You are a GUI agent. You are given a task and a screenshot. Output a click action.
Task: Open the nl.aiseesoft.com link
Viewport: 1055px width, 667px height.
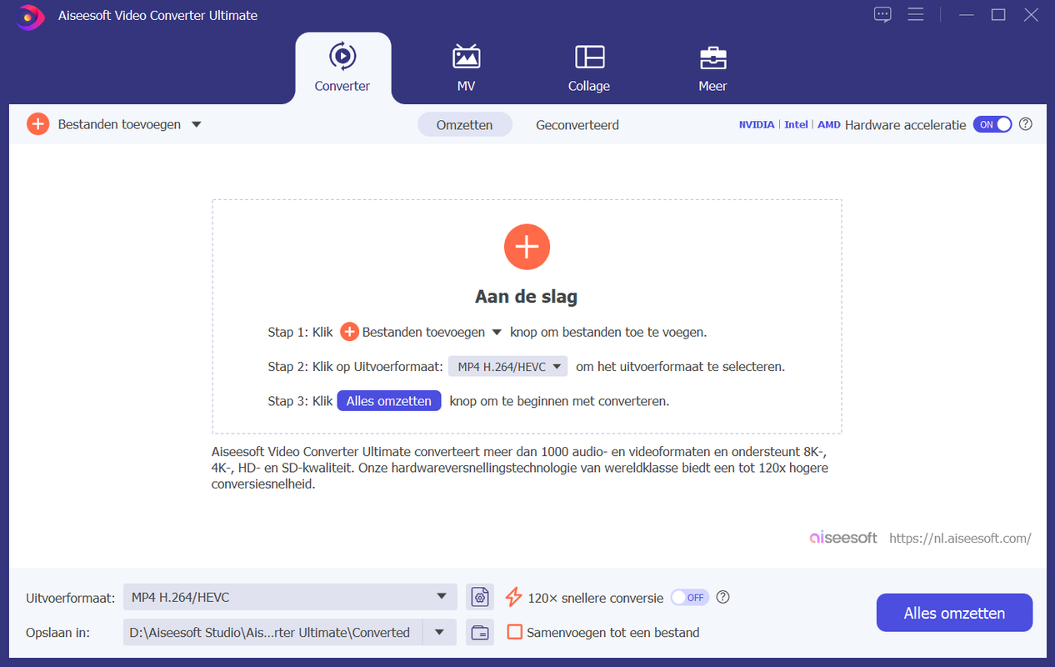coord(960,538)
